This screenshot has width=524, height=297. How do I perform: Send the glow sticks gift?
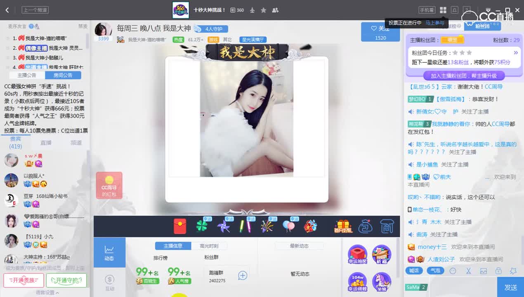coord(245,226)
